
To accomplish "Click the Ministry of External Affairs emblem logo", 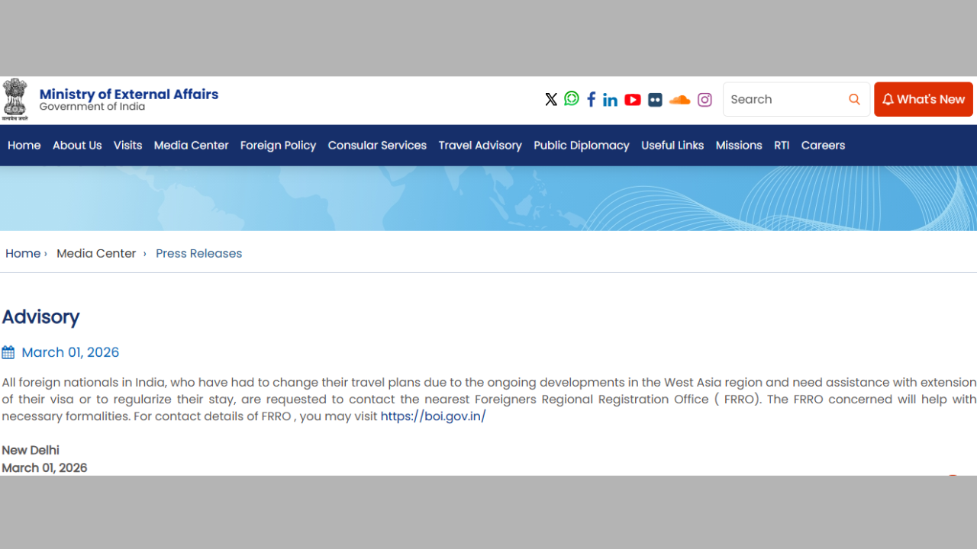I will (15, 99).
